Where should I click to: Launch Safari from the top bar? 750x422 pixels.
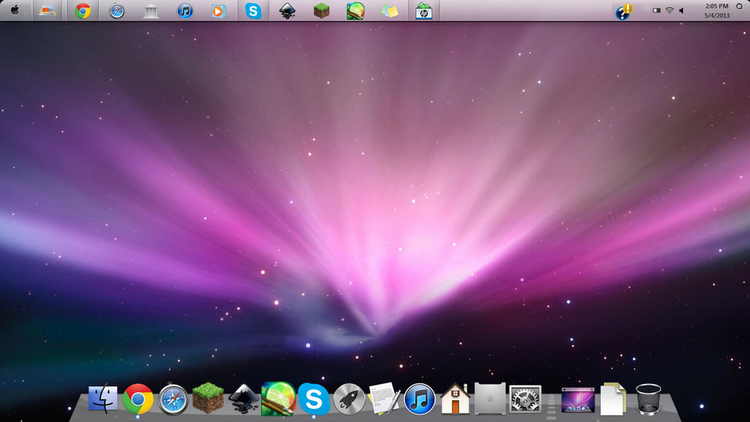point(116,10)
